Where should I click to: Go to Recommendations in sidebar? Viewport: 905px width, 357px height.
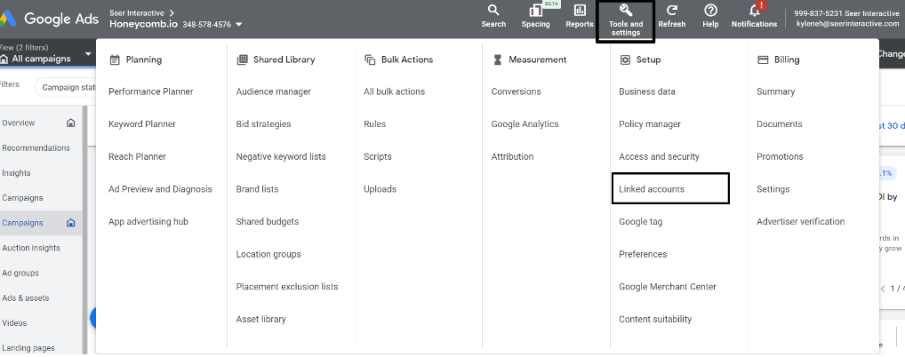tap(36, 147)
